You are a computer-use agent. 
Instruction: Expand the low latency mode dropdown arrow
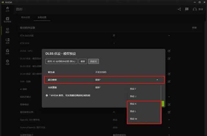pos(169,97)
